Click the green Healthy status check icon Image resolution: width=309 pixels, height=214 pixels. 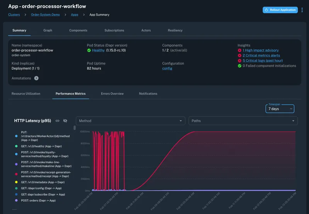(x=89, y=50)
